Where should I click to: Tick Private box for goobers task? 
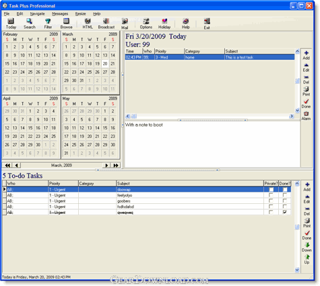tap(271, 201)
